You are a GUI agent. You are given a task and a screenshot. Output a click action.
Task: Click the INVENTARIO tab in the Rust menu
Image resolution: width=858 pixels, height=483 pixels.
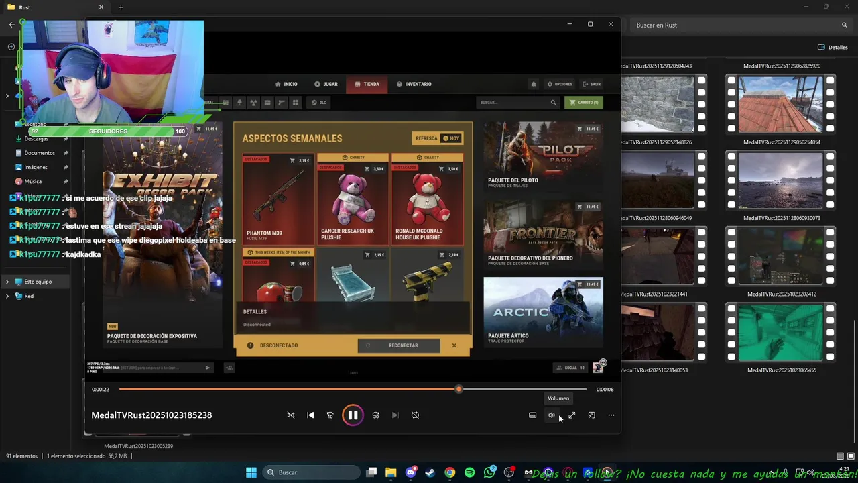pyautogui.click(x=414, y=85)
